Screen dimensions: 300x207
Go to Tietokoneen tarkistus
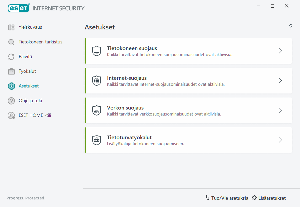tap(40, 42)
